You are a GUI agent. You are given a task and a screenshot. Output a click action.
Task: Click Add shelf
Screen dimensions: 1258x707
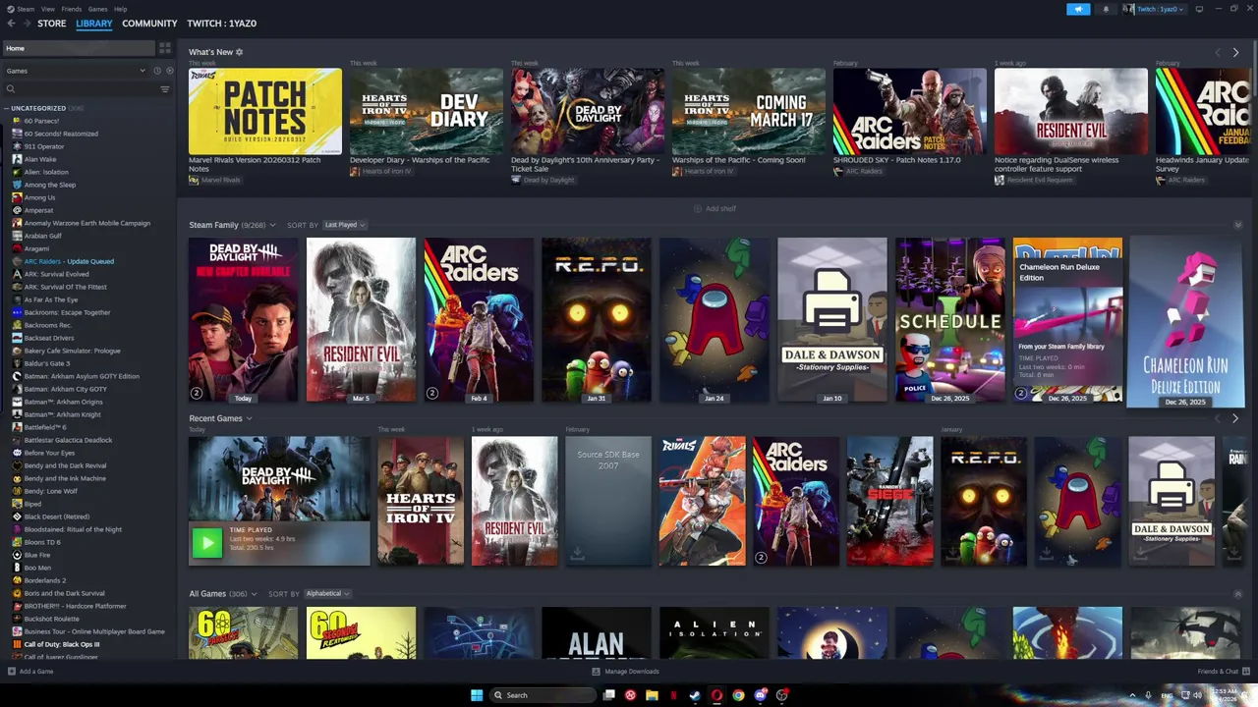[x=715, y=208]
